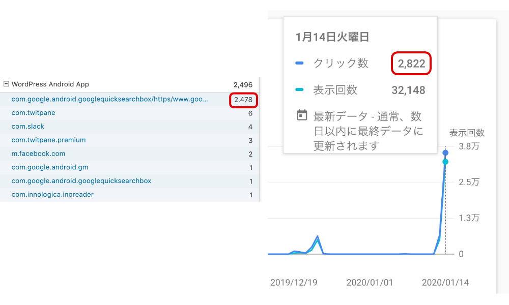Click the highlighted 2,822 click count in tooltip
The width and height of the screenshot is (509, 305).
pyautogui.click(x=411, y=63)
